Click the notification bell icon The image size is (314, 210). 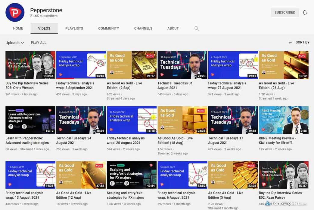305,13
